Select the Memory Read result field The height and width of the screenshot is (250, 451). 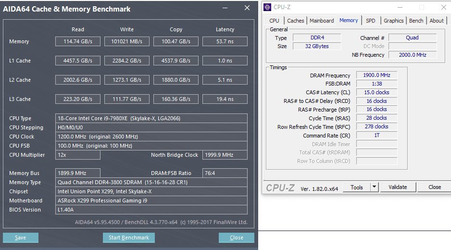tap(78, 41)
